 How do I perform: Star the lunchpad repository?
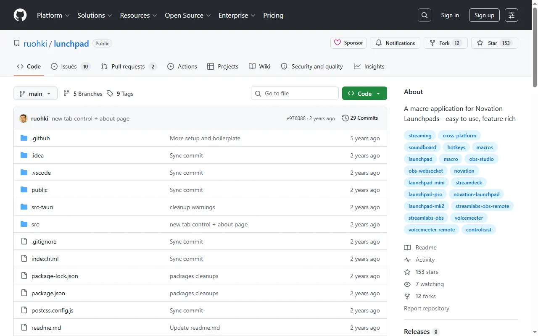click(x=495, y=43)
